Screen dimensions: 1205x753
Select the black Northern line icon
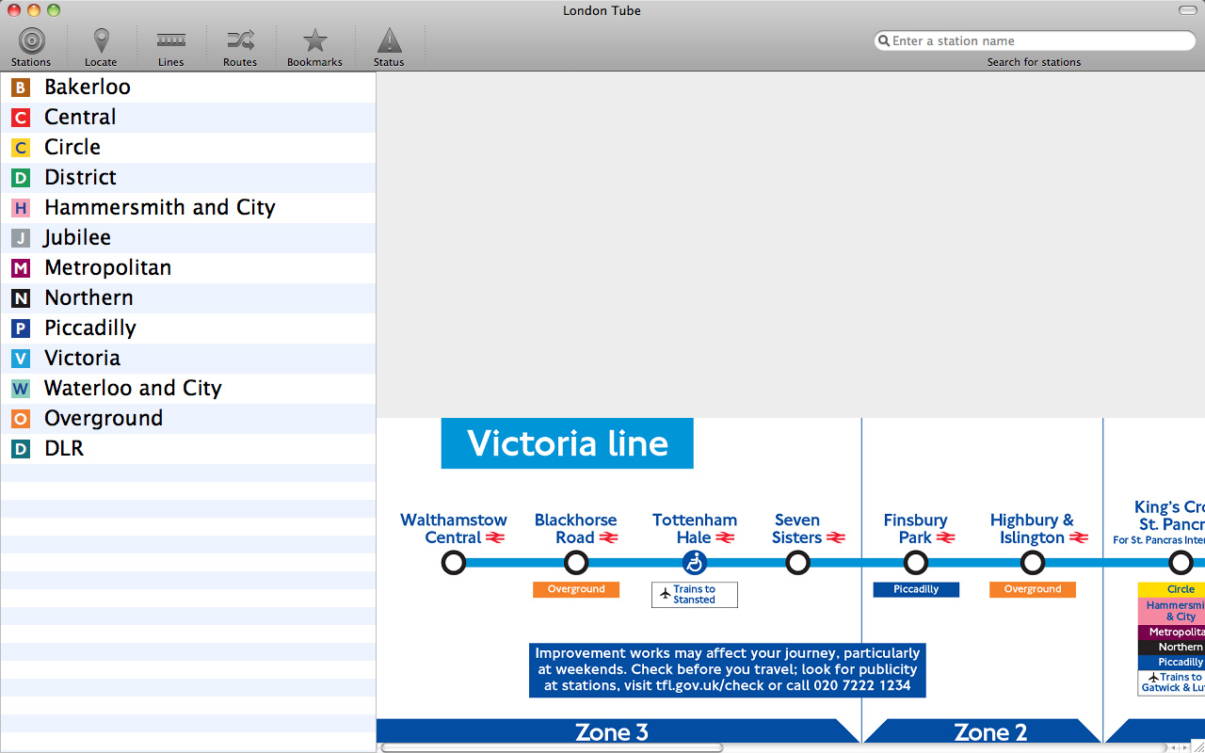coord(21,298)
